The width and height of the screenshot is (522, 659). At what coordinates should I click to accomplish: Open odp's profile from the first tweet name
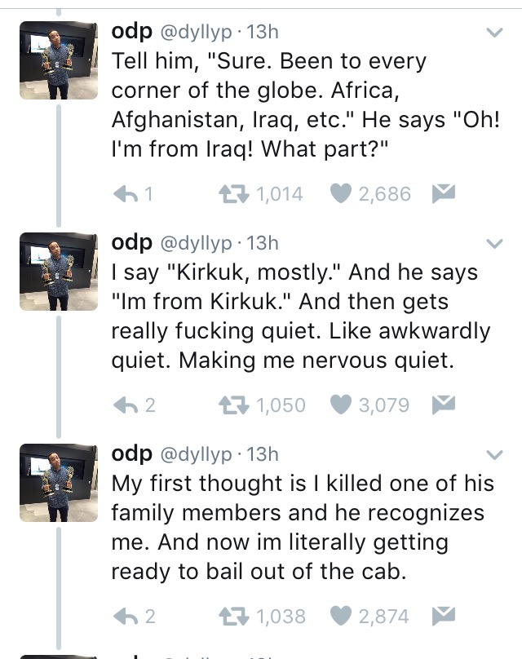pos(132,31)
